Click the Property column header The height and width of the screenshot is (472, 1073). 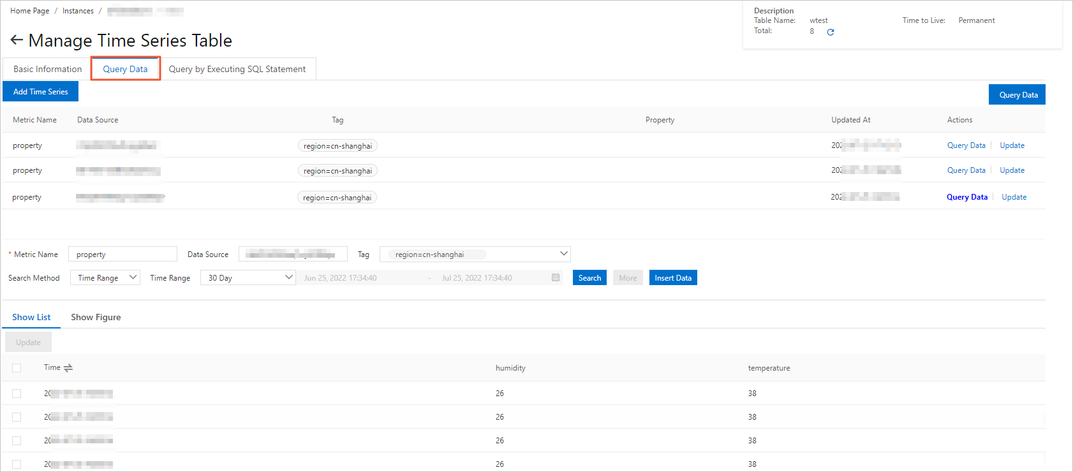click(660, 120)
